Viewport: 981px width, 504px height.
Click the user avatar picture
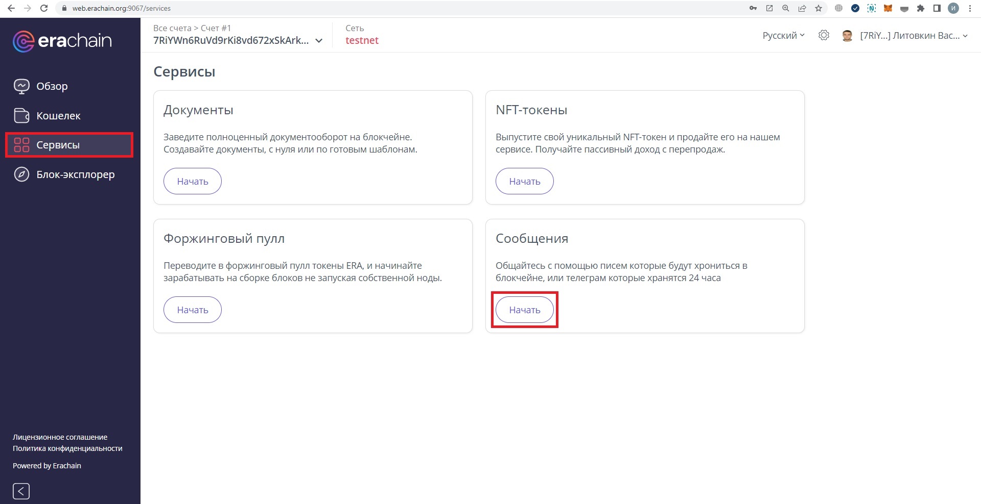click(847, 36)
